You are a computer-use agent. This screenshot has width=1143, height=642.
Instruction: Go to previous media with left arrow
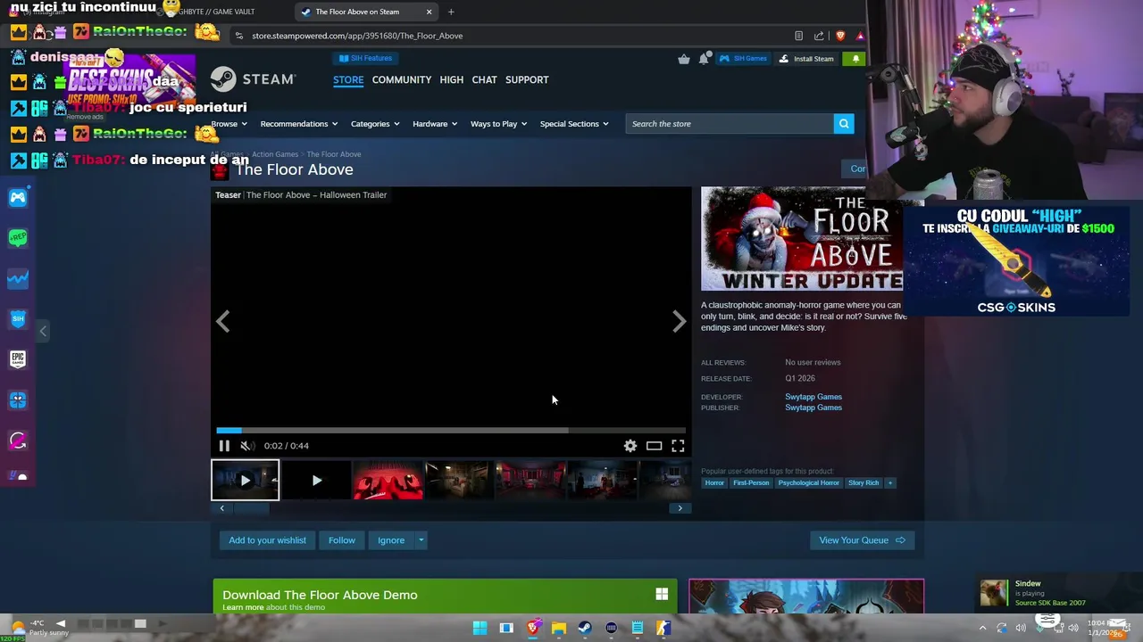223,321
